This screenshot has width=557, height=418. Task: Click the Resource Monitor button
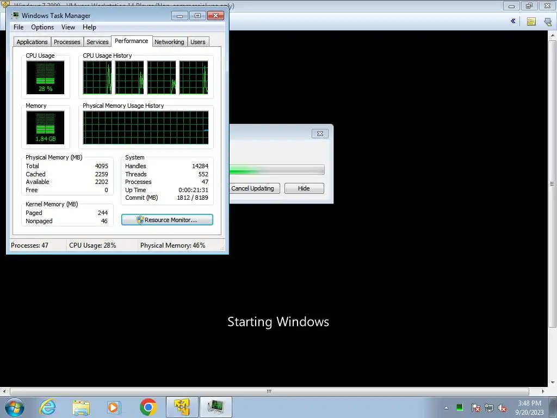point(167,220)
